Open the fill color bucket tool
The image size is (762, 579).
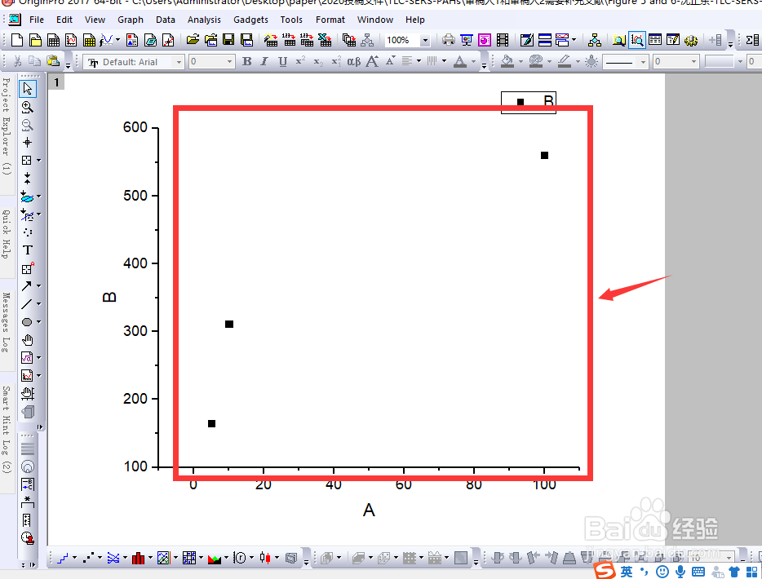pos(507,62)
